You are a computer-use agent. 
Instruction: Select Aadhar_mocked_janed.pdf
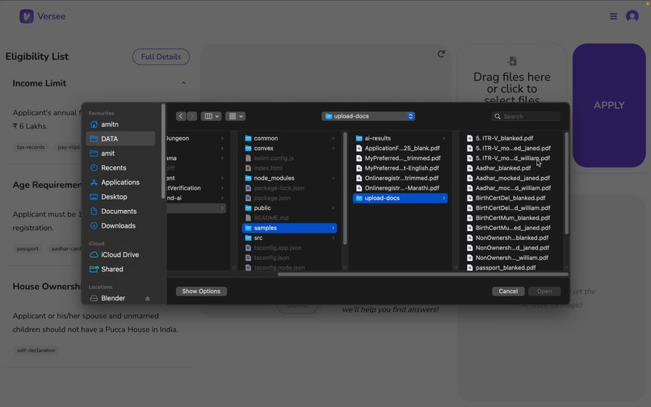[x=513, y=178]
